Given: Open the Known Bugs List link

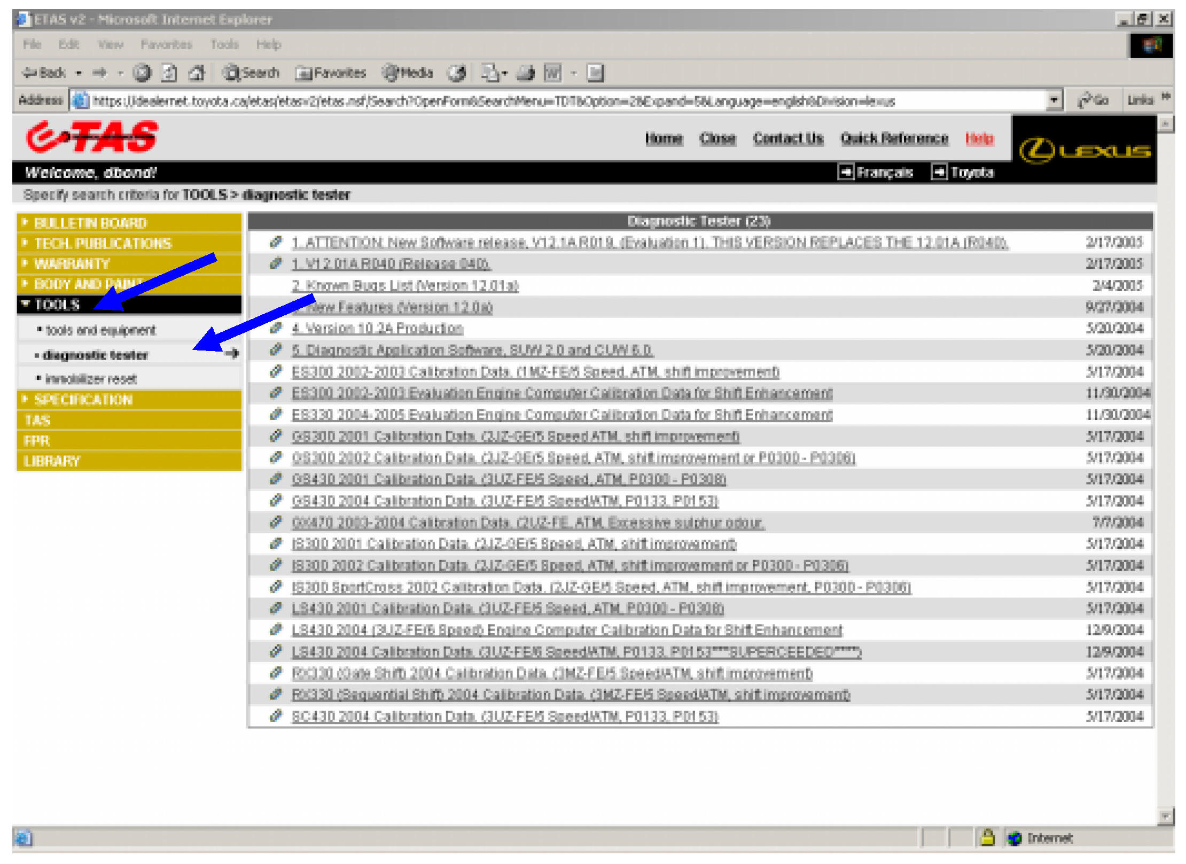Looking at the screenshot, I should (x=405, y=286).
